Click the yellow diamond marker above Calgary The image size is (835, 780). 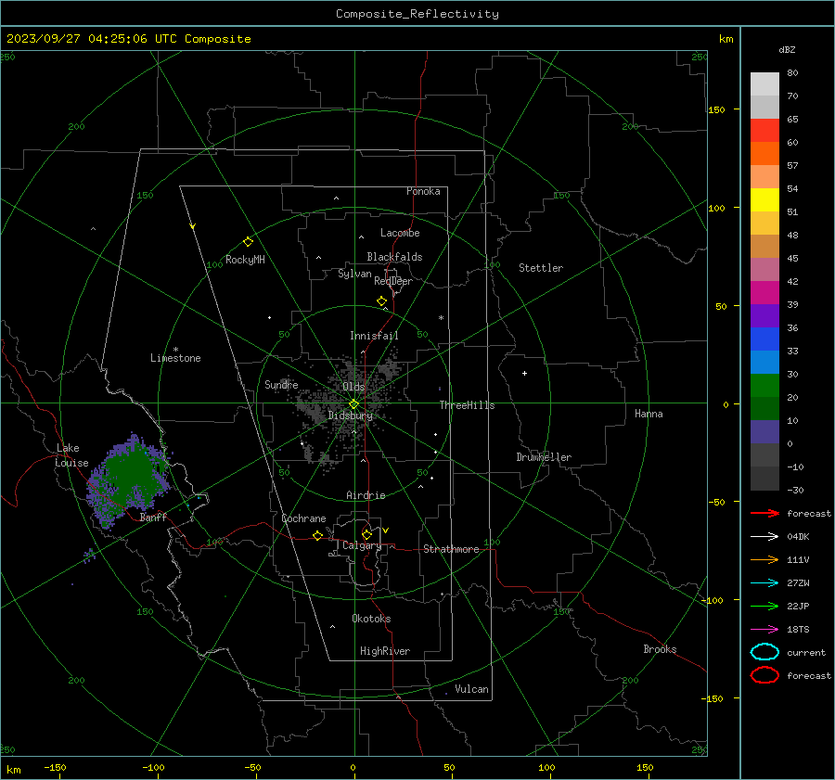pos(366,534)
